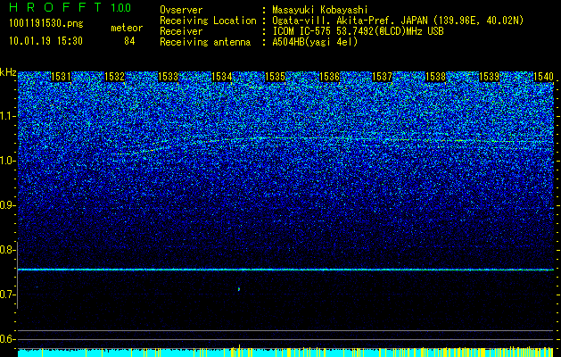Click the observer name Masayuki Kobayashi

click(320, 10)
